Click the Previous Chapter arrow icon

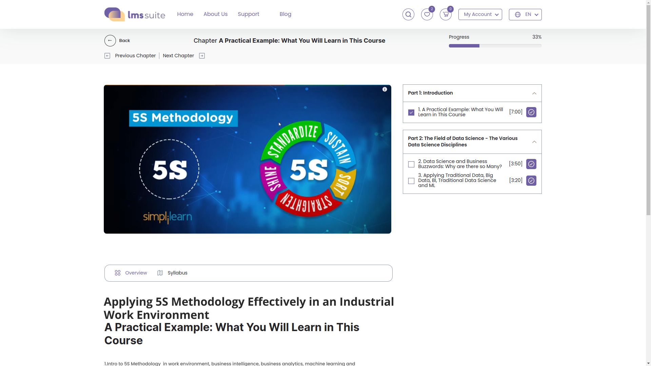click(107, 56)
